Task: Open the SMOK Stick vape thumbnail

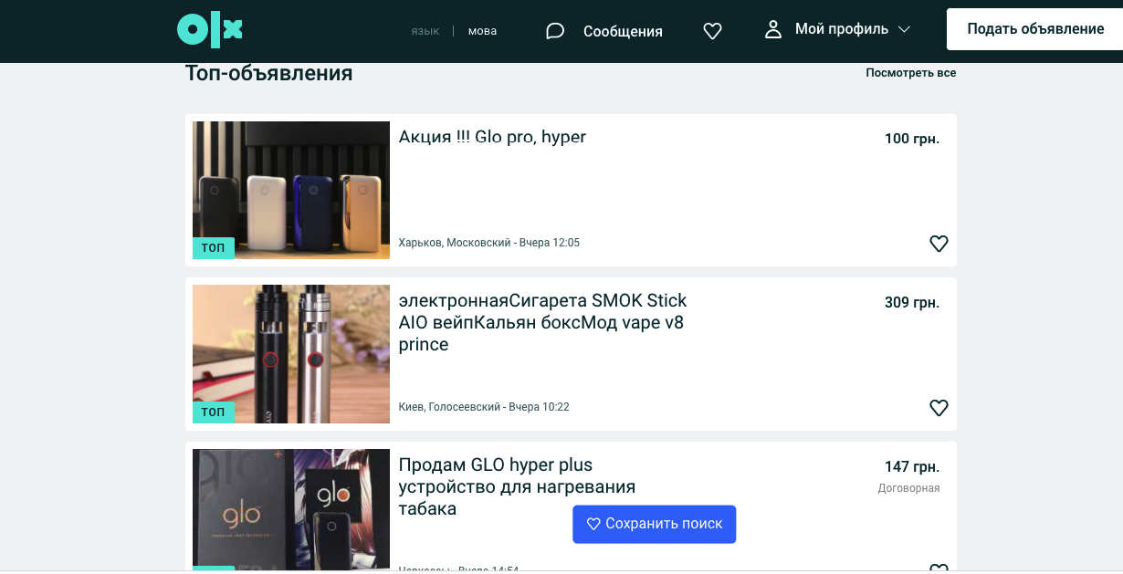Action: pyautogui.click(x=291, y=354)
